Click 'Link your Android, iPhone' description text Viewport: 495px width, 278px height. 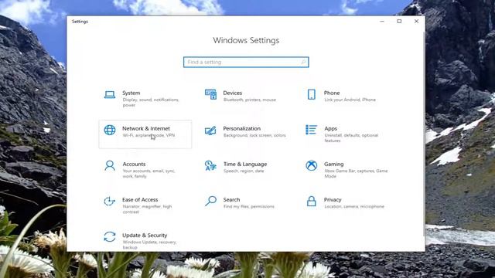350,100
